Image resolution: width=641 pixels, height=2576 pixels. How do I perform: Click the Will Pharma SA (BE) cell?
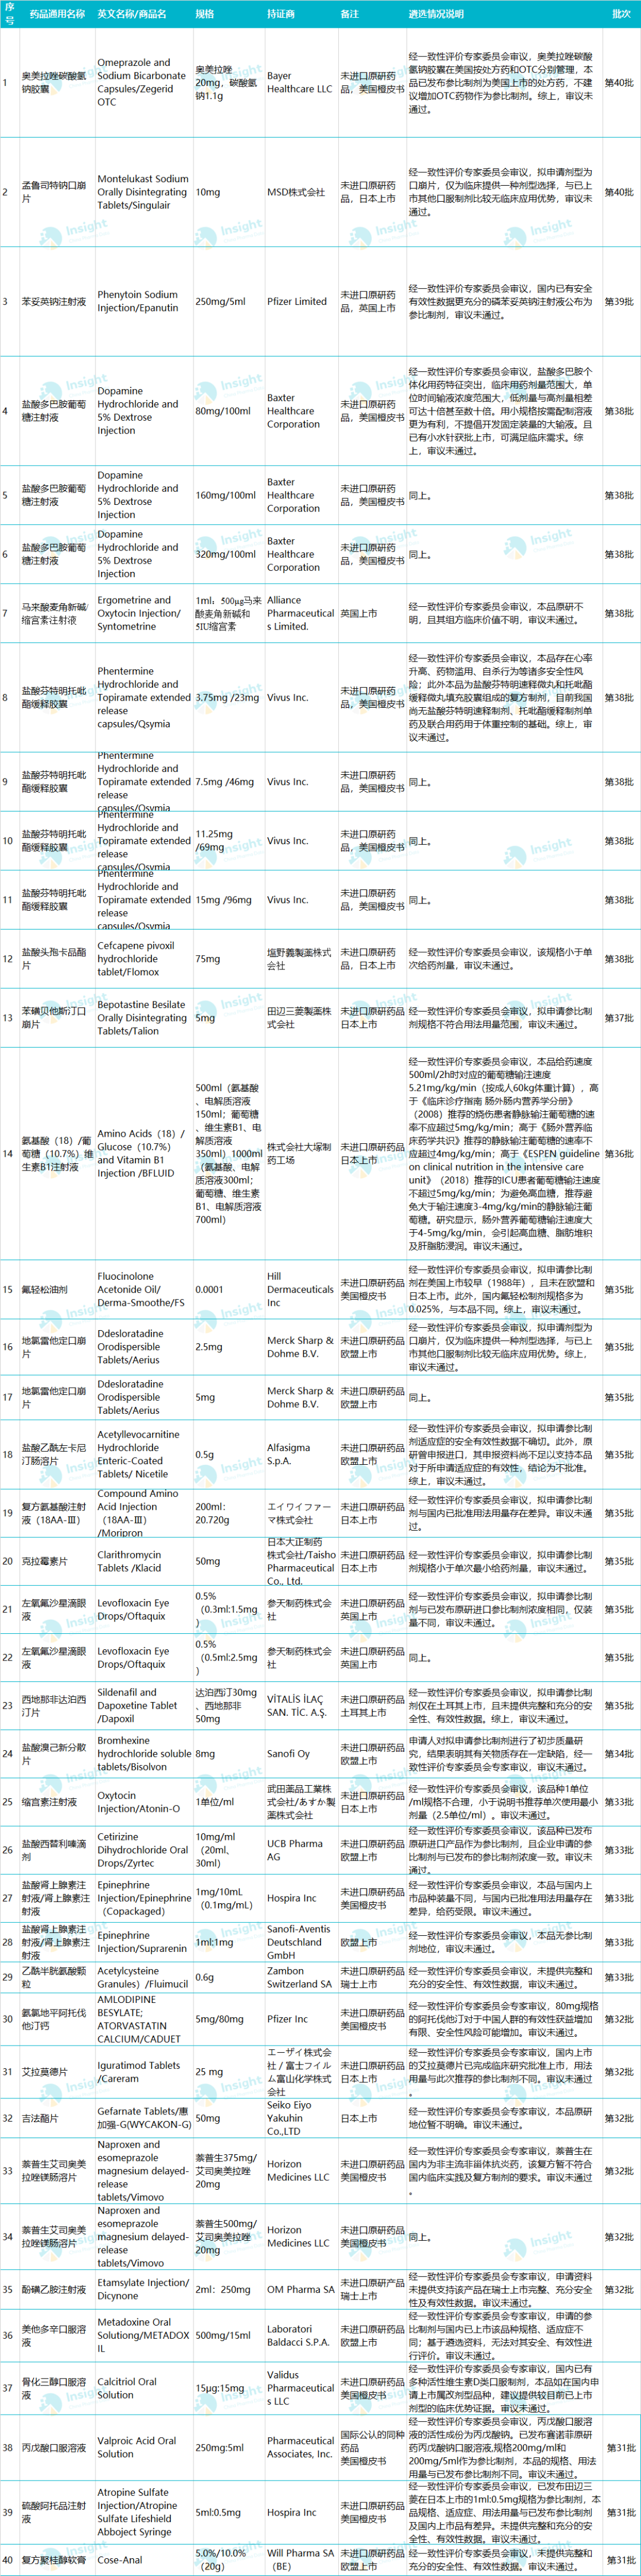300,2560
